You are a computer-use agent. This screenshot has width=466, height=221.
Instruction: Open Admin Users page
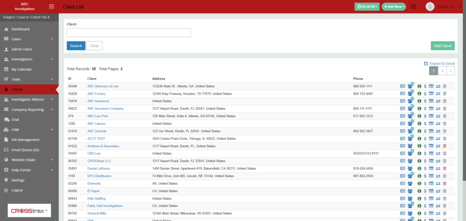click(29, 49)
